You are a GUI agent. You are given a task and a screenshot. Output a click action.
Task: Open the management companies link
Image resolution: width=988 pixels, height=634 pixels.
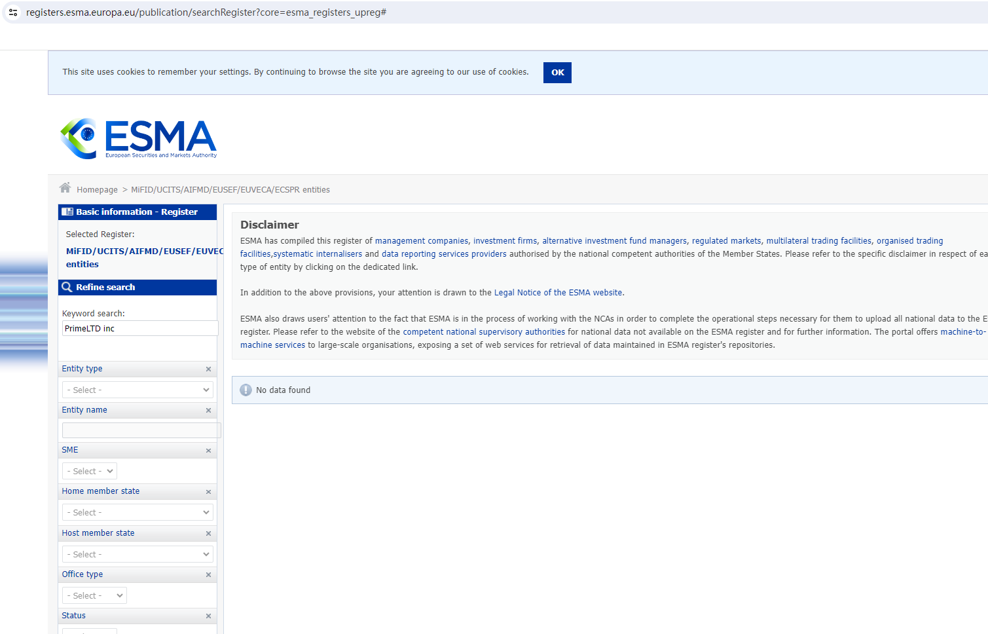[x=422, y=241]
